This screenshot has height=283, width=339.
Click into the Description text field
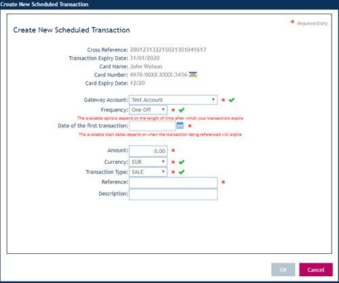tap(173, 194)
